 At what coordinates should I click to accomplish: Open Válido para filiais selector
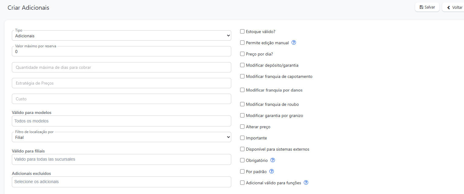click(122, 159)
